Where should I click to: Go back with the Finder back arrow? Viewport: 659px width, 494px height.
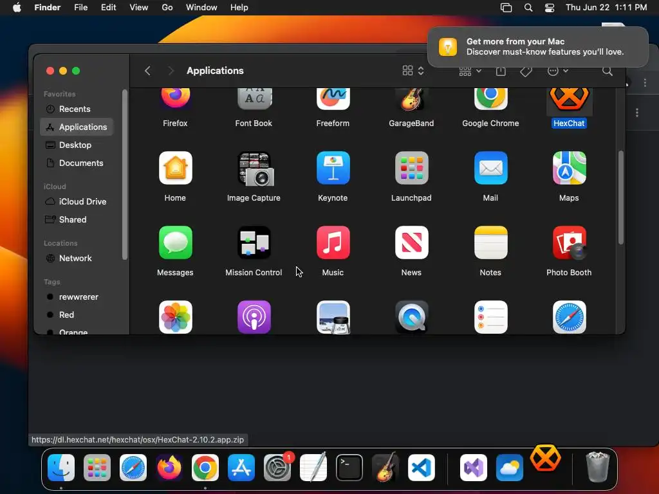(147, 71)
